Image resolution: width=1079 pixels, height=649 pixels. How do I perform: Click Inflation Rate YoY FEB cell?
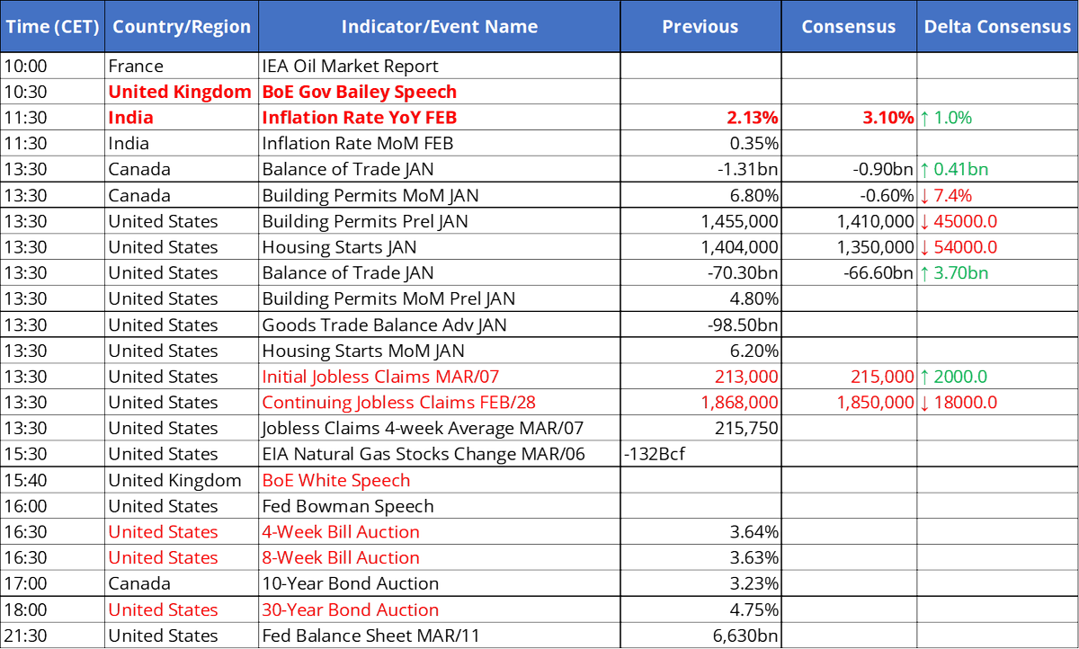click(x=439, y=118)
